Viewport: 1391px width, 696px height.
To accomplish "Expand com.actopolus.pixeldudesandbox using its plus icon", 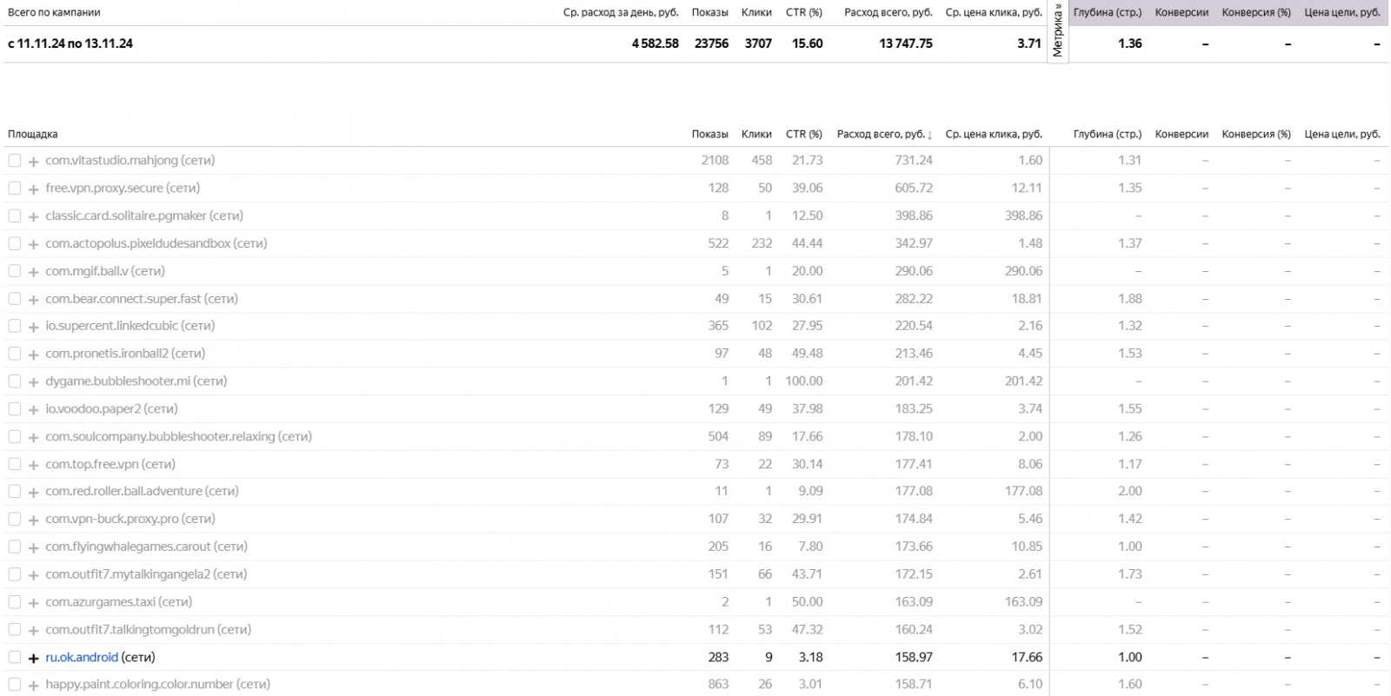I will (x=34, y=244).
